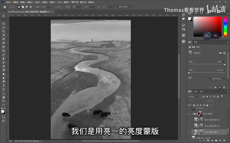230x143 pixels.
Task: Open the 滤镜(T) menu
Action: click(52, 2)
